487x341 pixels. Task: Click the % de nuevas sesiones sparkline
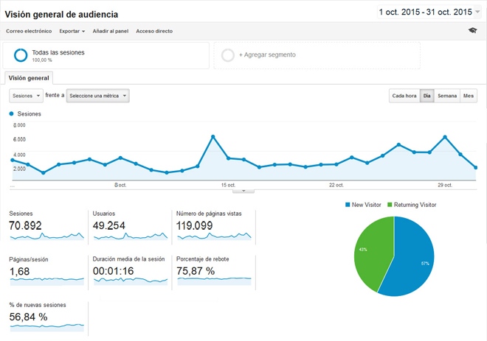tap(47, 324)
